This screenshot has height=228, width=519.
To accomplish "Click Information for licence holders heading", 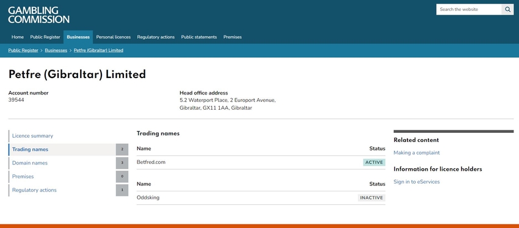I will point(438,169).
